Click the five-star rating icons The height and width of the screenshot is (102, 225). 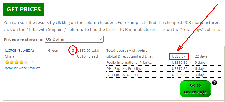click(16, 62)
